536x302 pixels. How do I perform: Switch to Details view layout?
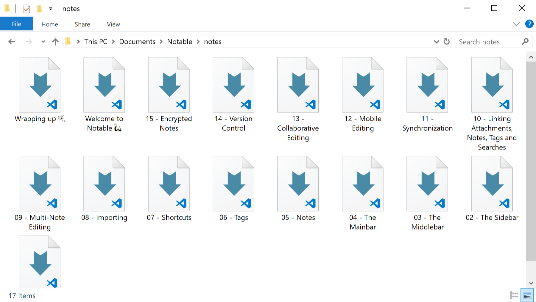(x=514, y=295)
